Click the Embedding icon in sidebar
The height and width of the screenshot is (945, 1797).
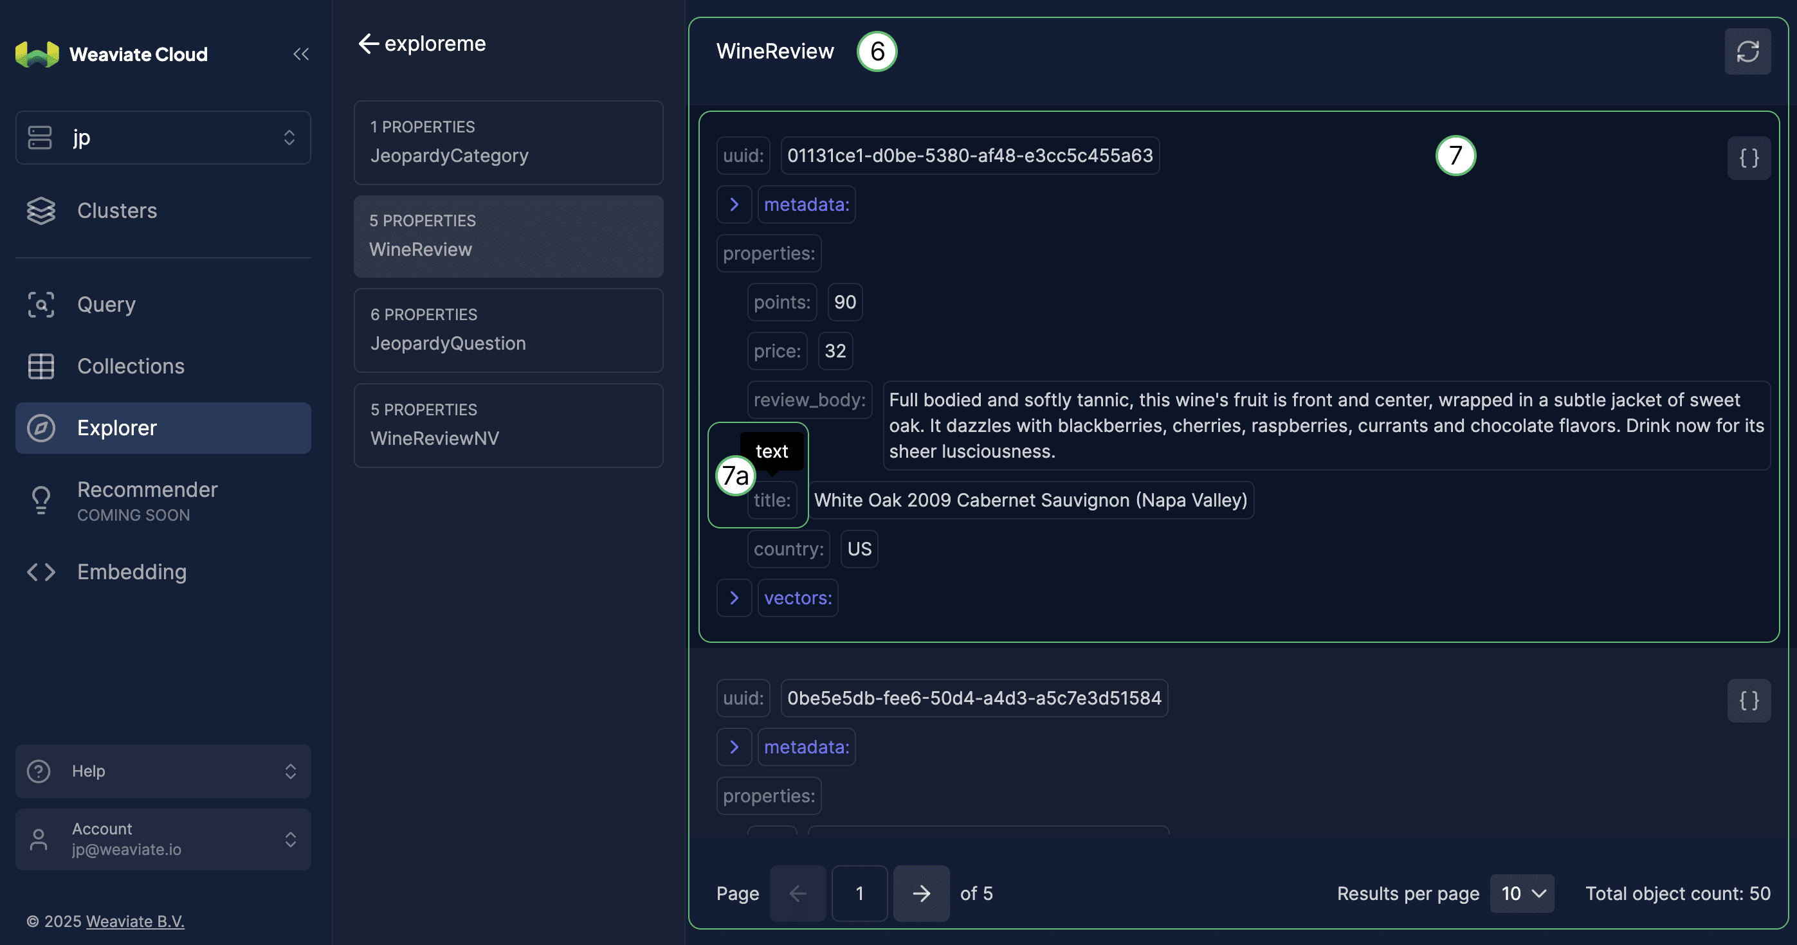(41, 571)
